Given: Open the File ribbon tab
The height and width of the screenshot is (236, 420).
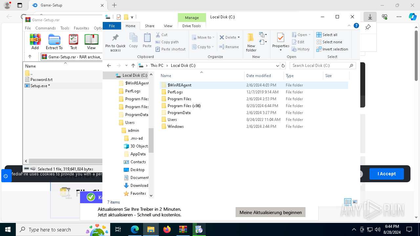Looking at the screenshot, I should [112, 26].
